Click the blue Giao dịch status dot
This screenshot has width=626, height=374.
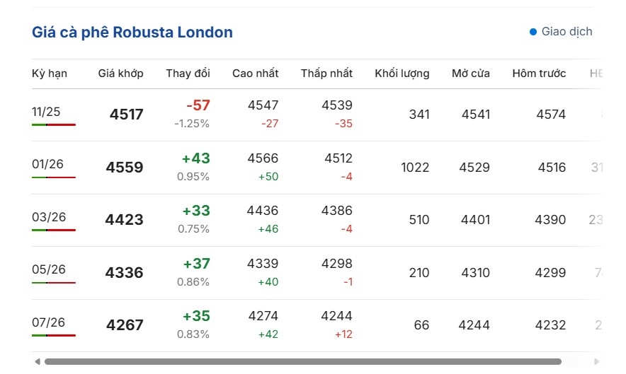coord(533,32)
